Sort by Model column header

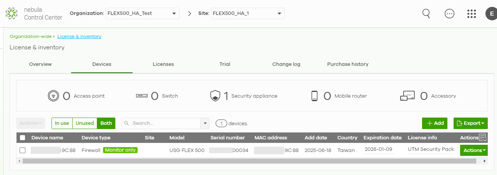(177, 137)
